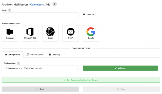Open the Connectors breadcrumb link
This screenshot has width=162, height=94.
[x=37, y=5]
